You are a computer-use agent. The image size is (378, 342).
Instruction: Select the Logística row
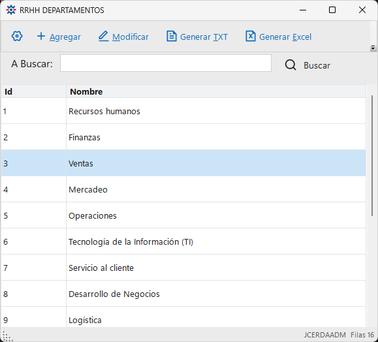pos(183,317)
